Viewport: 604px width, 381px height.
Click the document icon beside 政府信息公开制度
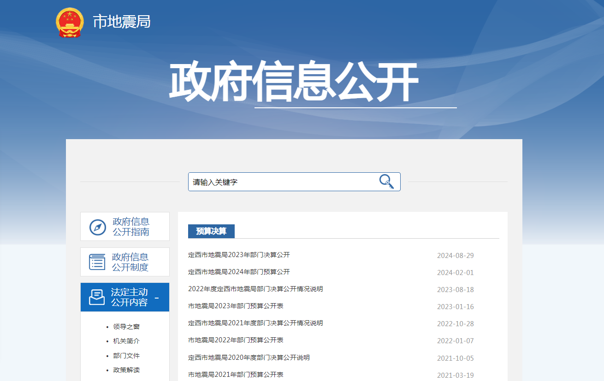[96, 262]
